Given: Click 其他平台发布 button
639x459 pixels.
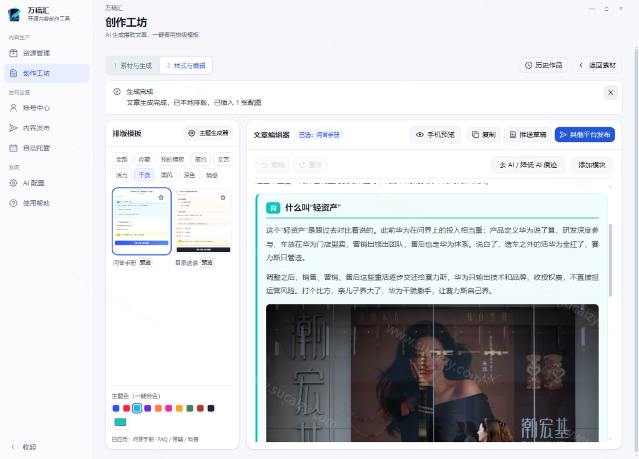Looking at the screenshot, I should coord(585,135).
